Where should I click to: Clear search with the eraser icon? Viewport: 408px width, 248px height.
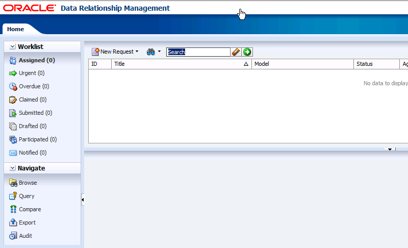tap(236, 52)
